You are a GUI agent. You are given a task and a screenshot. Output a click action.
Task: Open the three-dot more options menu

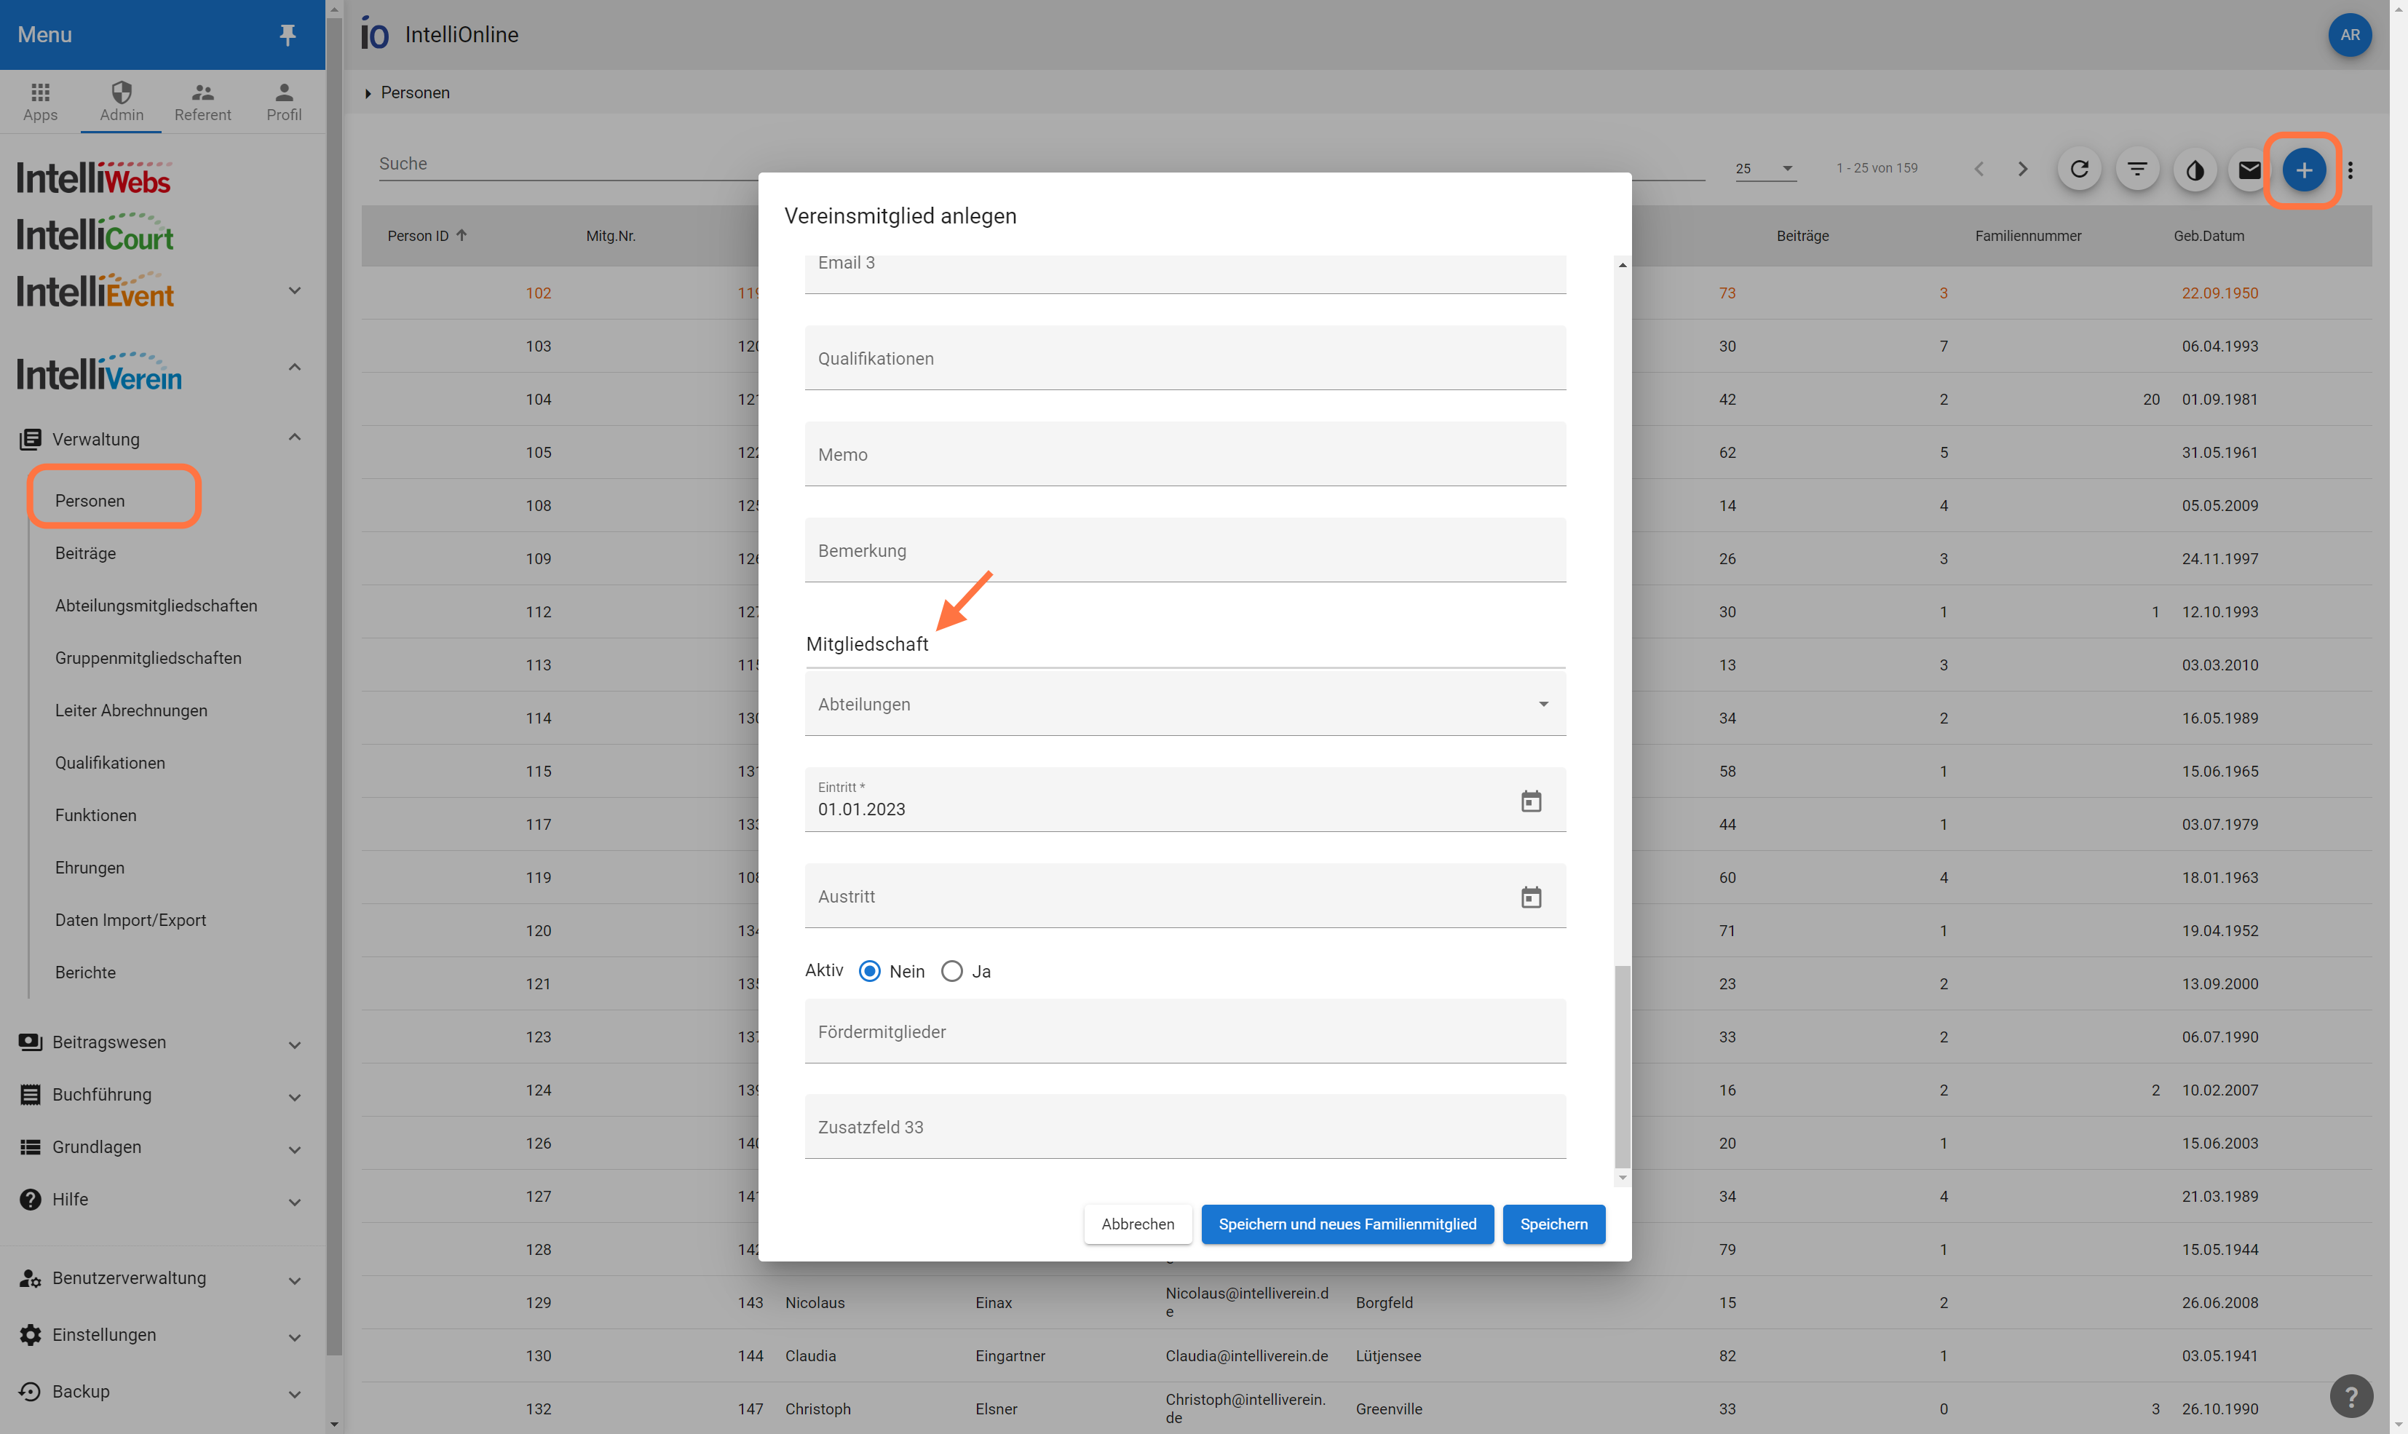(2351, 170)
